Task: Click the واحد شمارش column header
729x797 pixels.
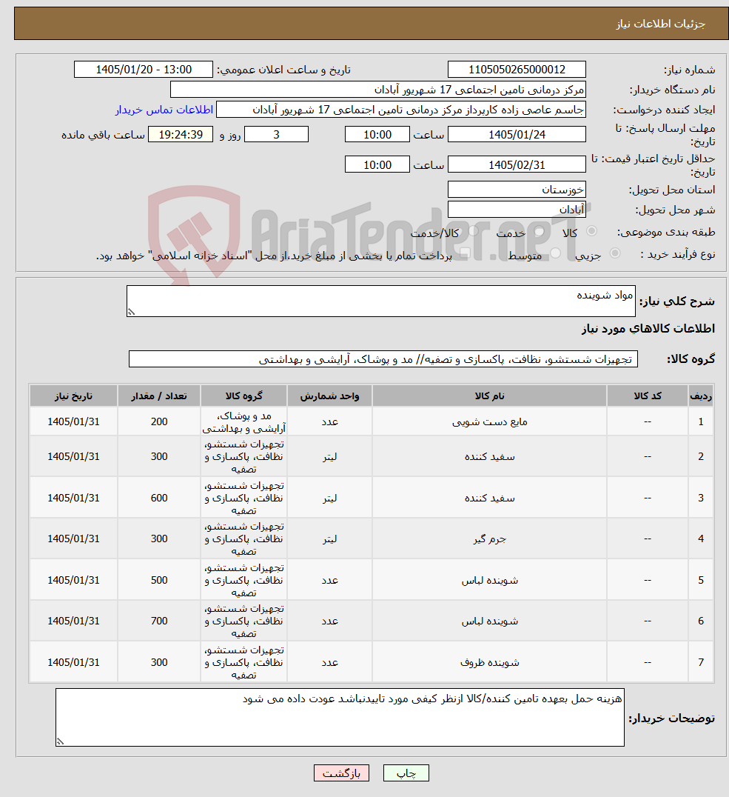Action: click(x=329, y=396)
